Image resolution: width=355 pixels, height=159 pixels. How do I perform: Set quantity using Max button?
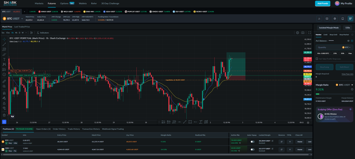(350, 53)
